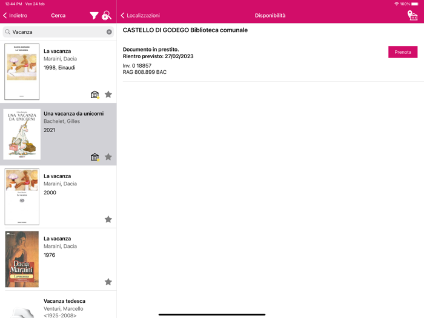
Task: Select 'Inv. 0 18857' inventory text
Action: pos(137,65)
